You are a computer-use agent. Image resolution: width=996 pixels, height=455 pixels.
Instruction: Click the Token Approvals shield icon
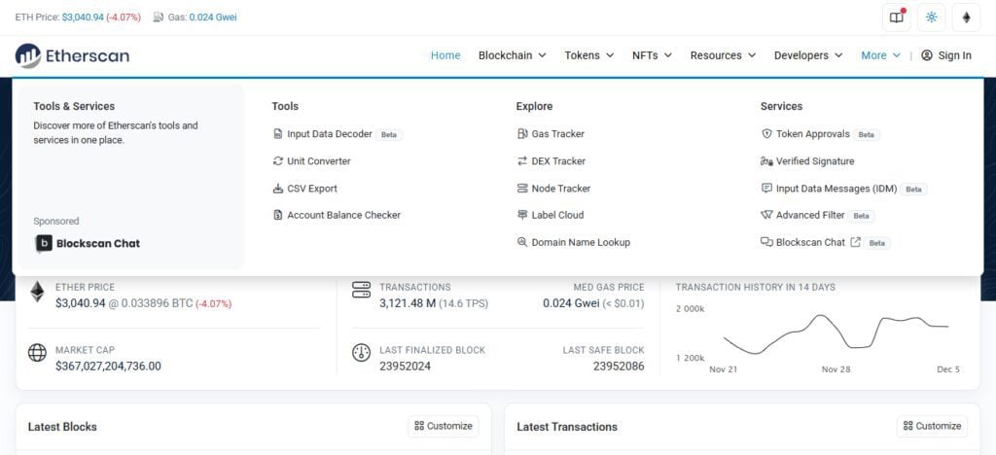pos(766,134)
